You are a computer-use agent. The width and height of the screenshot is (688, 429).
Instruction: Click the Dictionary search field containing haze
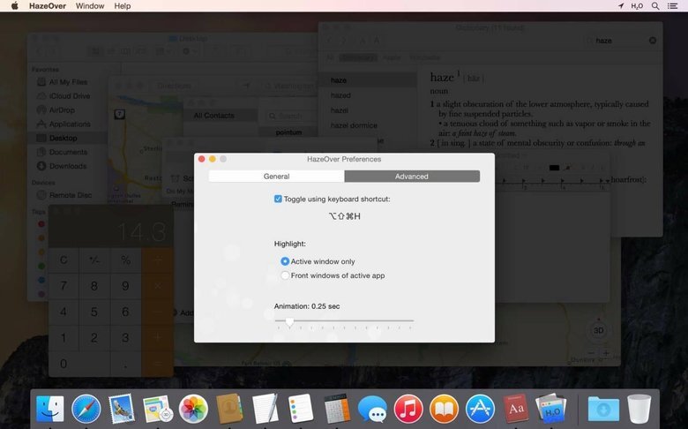point(619,41)
